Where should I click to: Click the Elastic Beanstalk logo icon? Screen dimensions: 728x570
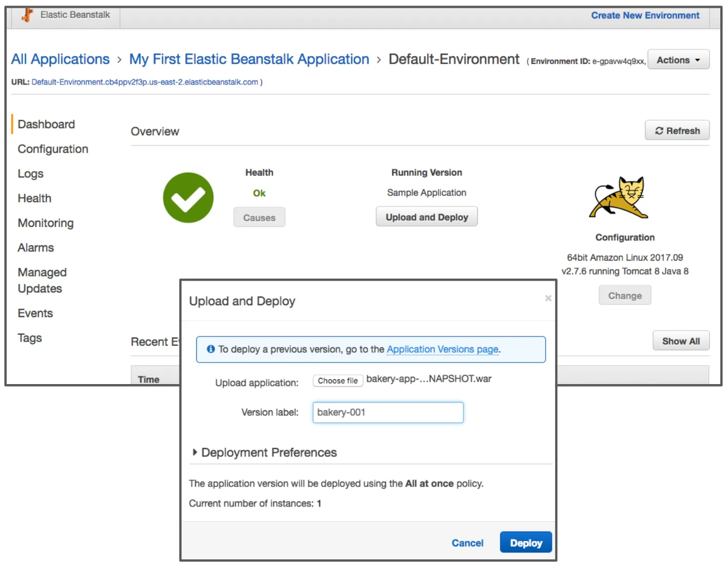[x=27, y=15]
